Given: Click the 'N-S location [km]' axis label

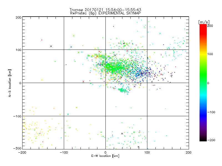Looking at the screenshot, I should pyautogui.click(x=10, y=83).
